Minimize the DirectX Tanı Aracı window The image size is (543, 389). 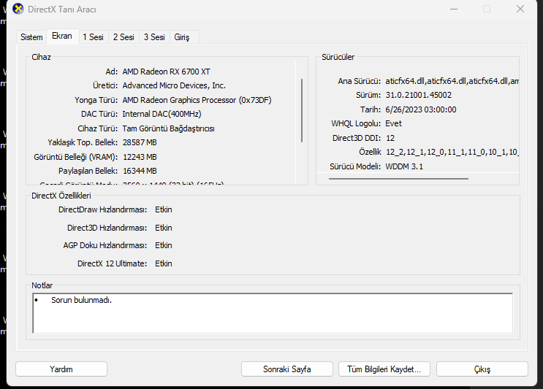454,9
